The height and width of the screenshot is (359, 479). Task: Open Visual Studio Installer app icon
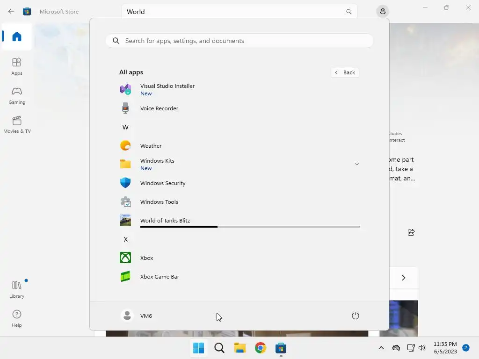[125, 89]
